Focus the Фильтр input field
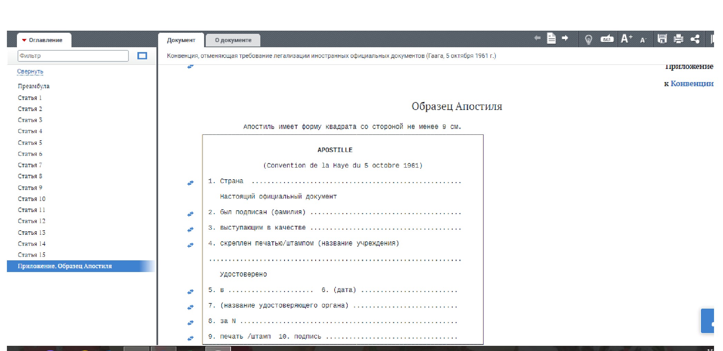 click(x=73, y=56)
